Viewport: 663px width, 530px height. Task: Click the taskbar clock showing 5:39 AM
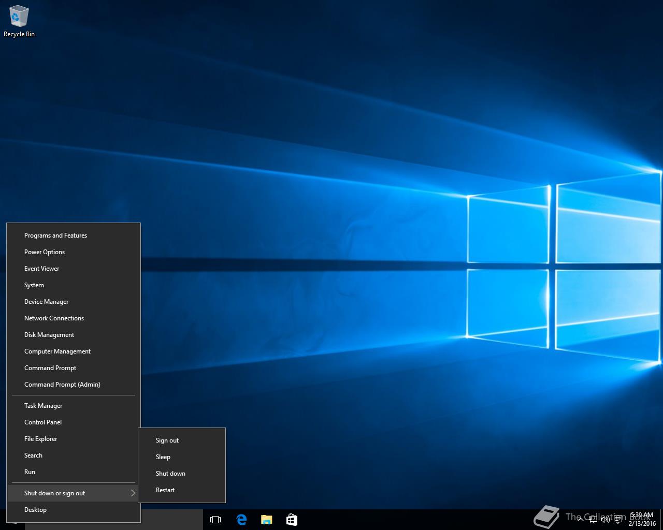[642, 520]
